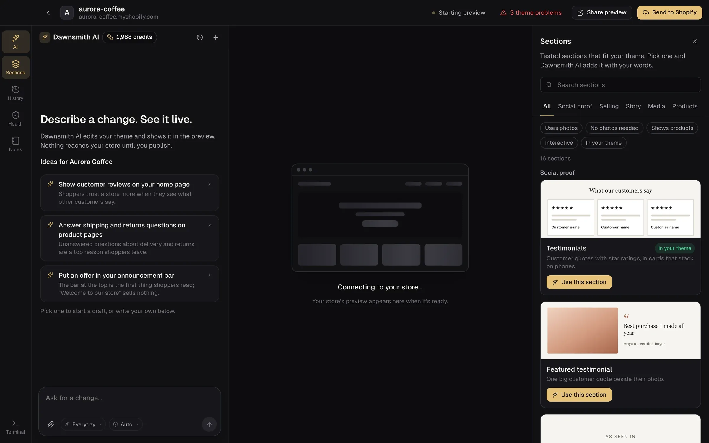Viewport: 709px width, 443px height.
Task: Open the Terminal at sidebar bottom
Action: [x=15, y=427]
